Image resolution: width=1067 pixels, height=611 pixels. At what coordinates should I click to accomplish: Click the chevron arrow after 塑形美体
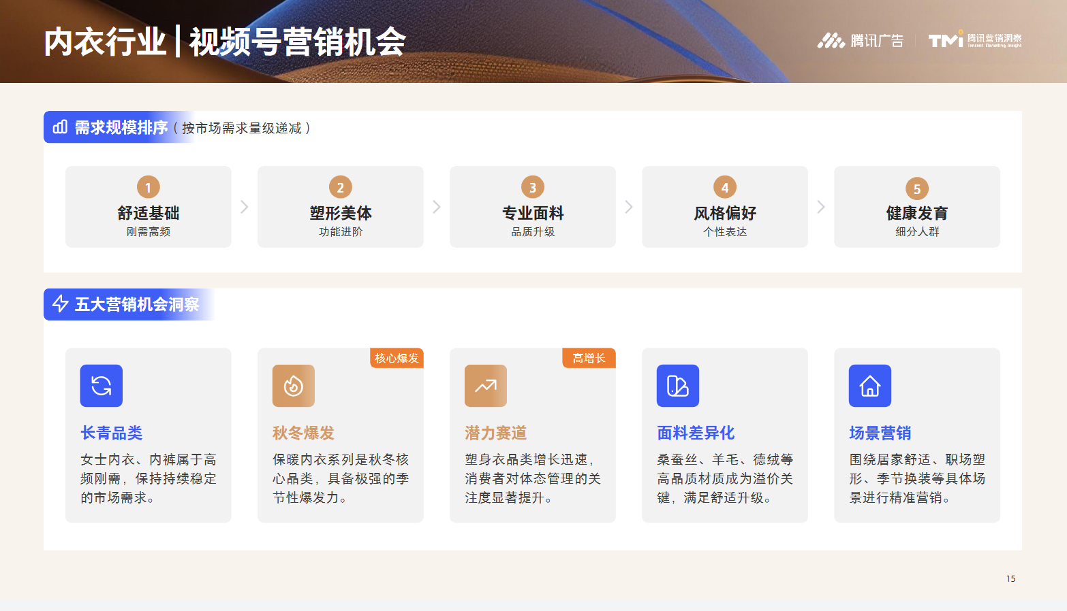437,207
